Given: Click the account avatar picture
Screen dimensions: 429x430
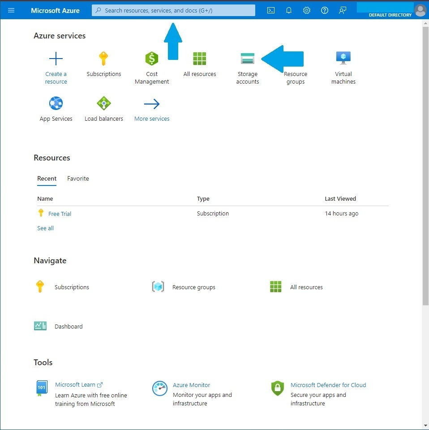Looking at the screenshot, I should (420, 10).
